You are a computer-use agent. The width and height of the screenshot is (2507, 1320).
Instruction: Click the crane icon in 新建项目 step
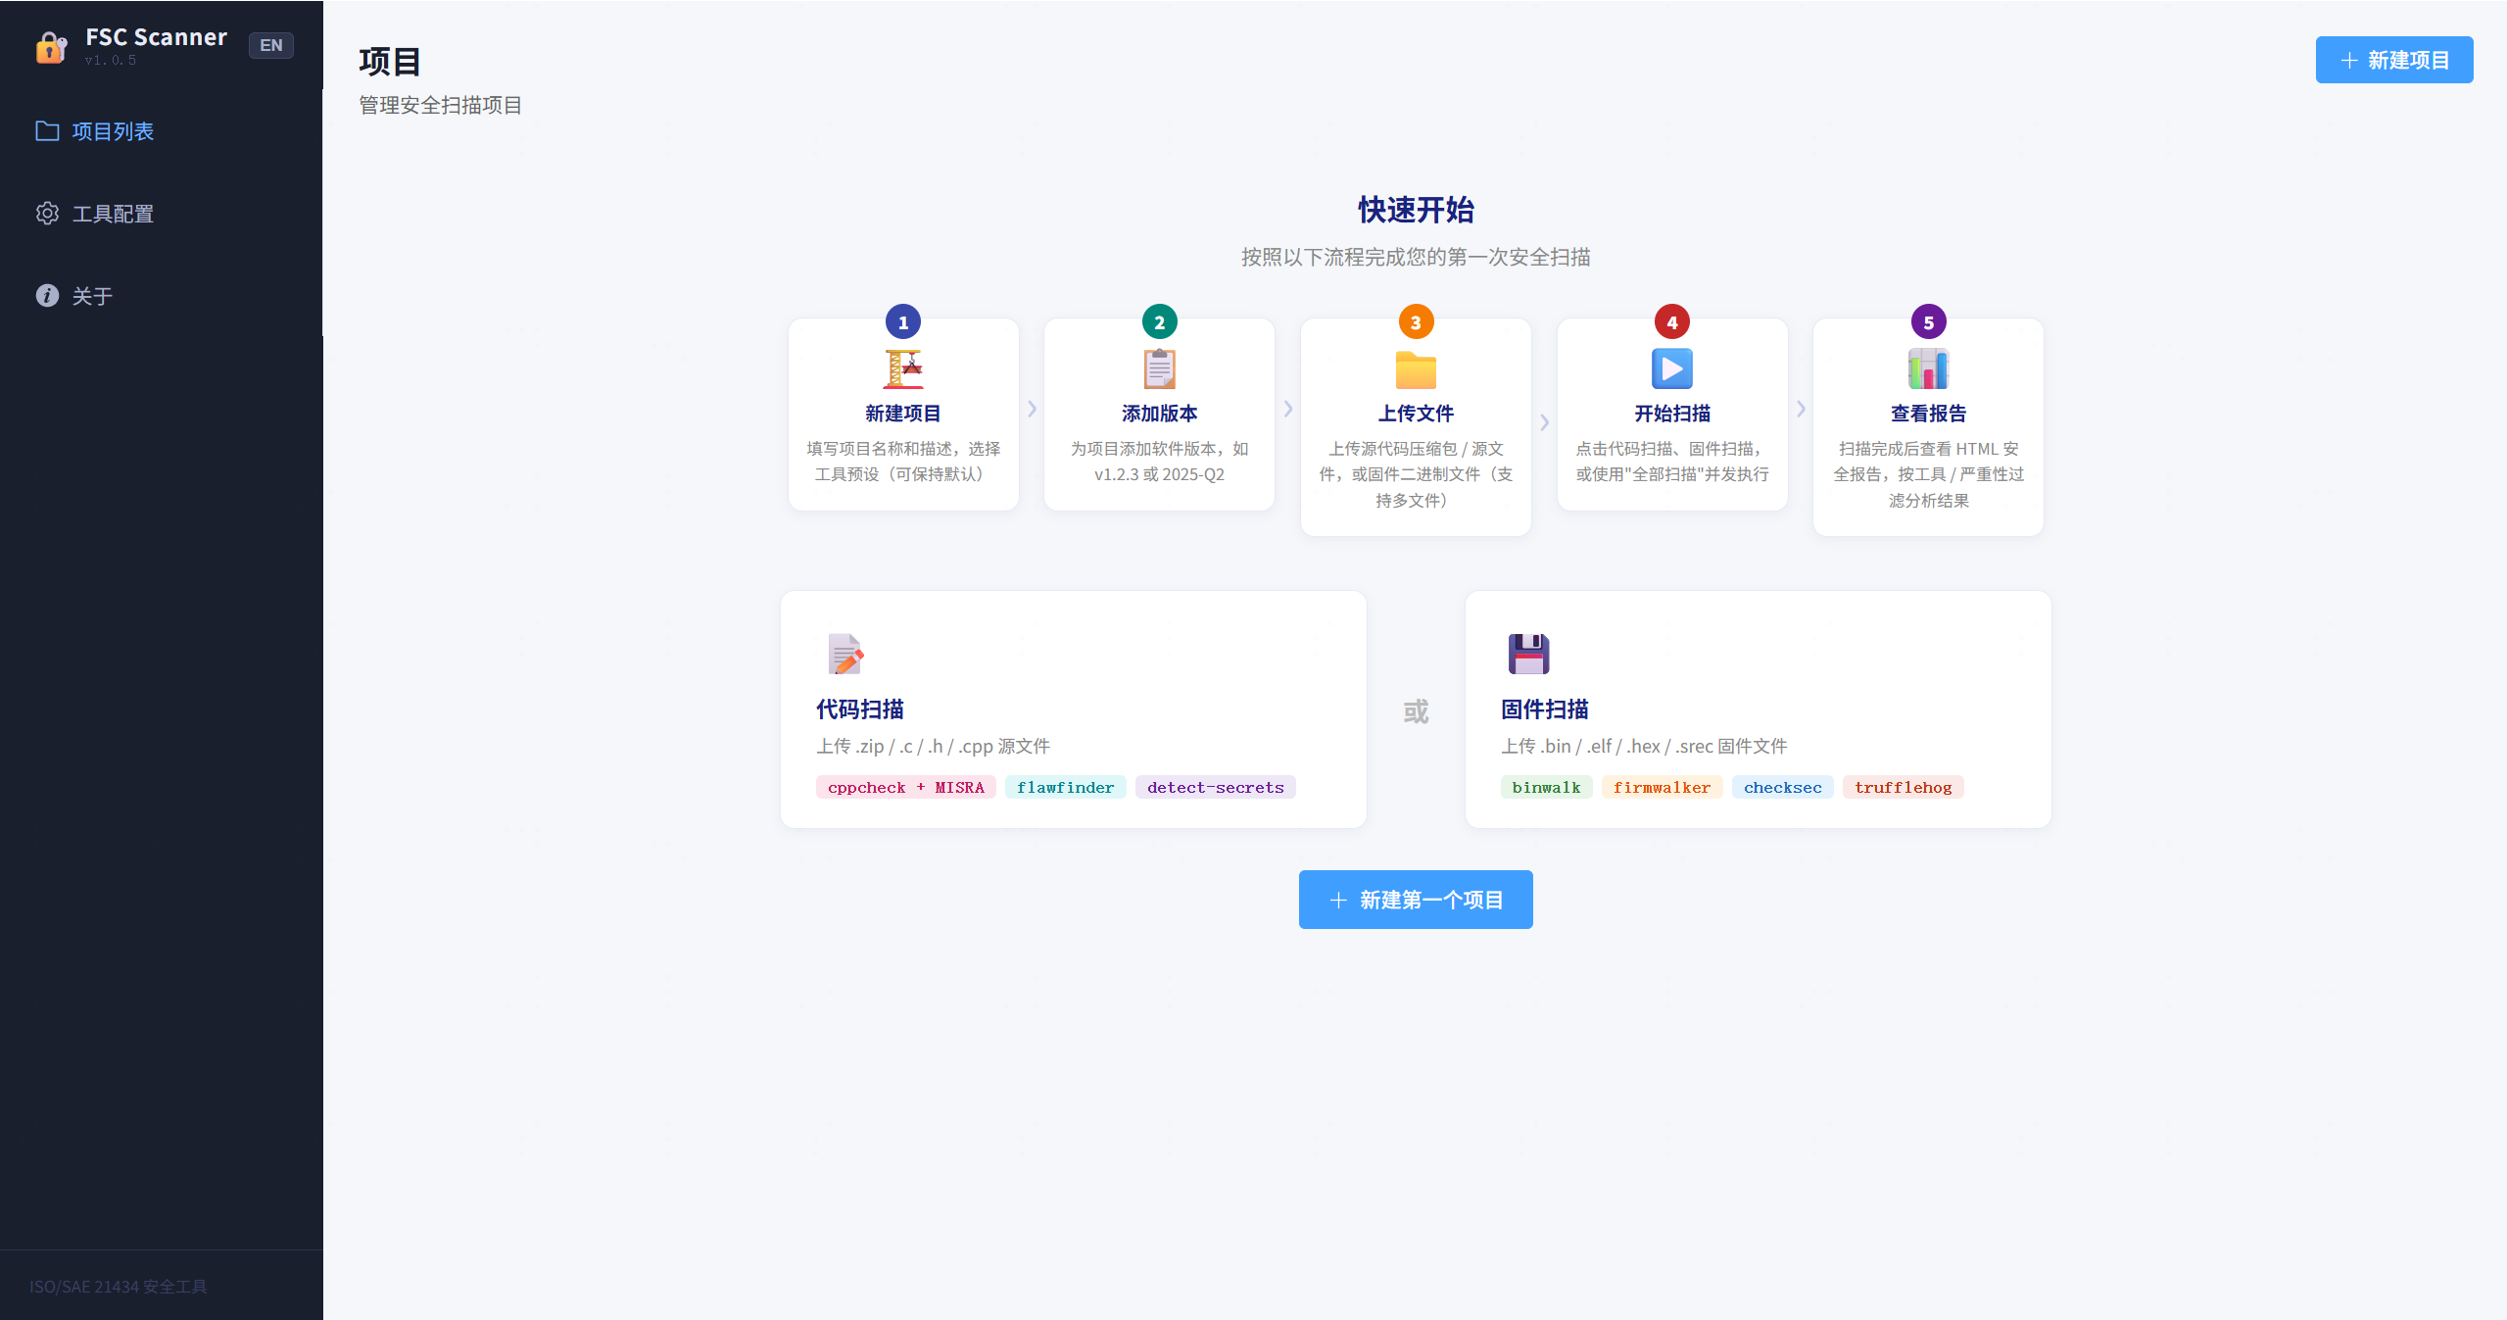point(903,368)
